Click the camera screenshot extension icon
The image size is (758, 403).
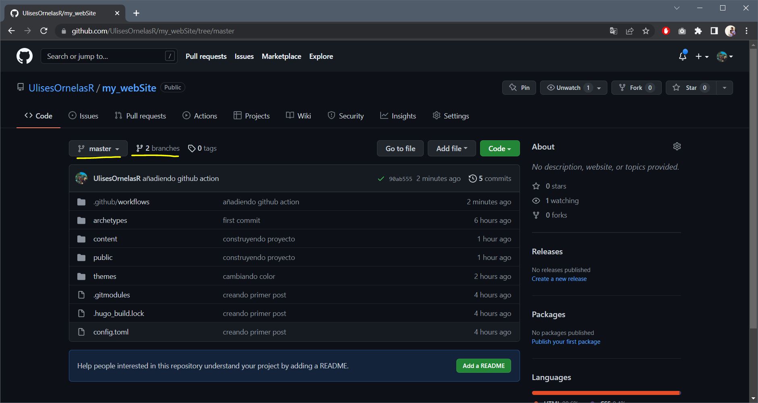click(x=682, y=31)
